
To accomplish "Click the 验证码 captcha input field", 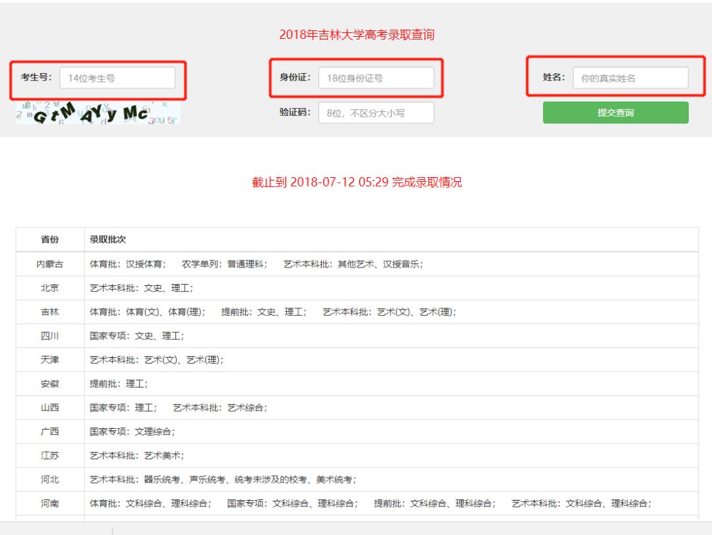I will pyautogui.click(x=376, y=113).
